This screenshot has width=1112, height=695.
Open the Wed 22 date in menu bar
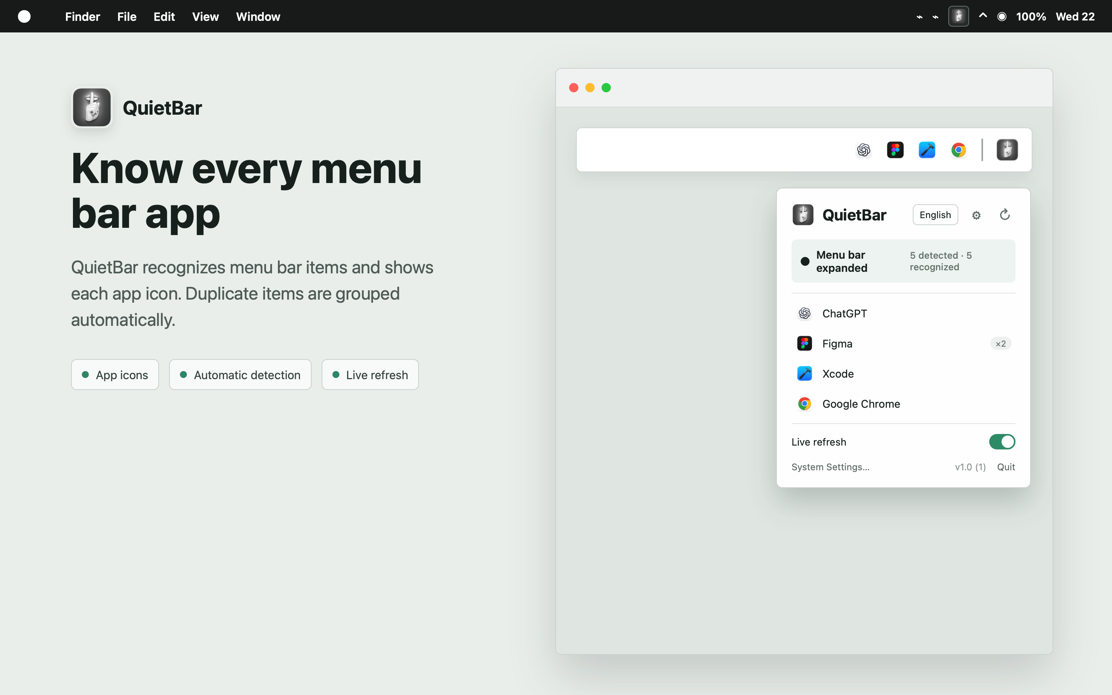pyautogui.click(x=1075, y=17)
